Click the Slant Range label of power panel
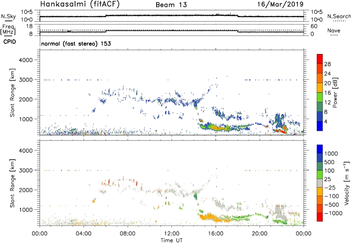The width and height of the screenshot is (351, 243). coord(12,93)
